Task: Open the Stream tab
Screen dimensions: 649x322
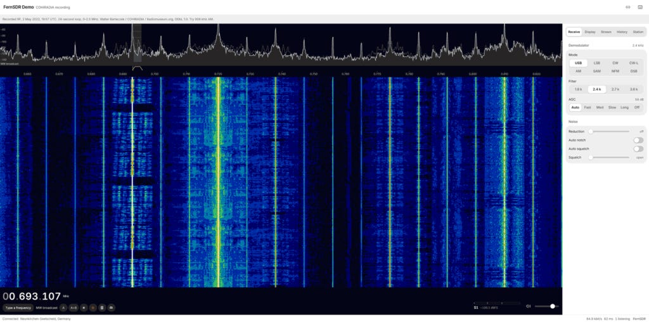Action: coord(606,32)
